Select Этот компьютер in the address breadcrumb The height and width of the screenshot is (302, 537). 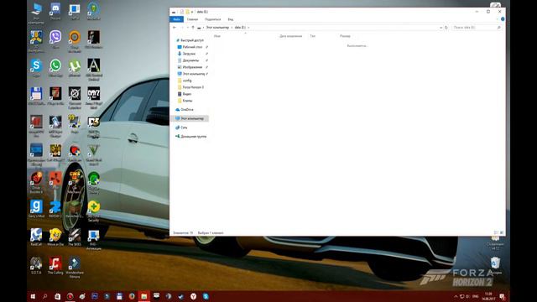pyautogui.click(x=217, y=28)
